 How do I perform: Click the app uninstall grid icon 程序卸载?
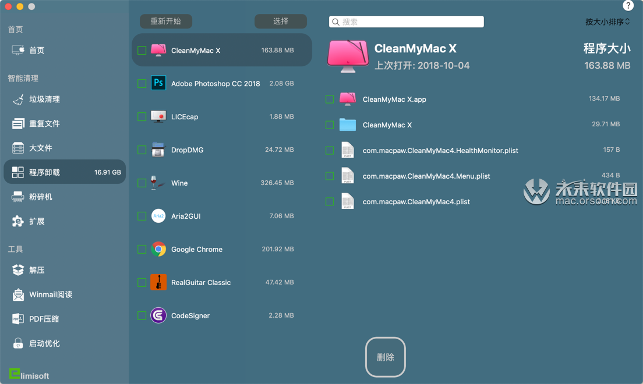coord(18,172)
